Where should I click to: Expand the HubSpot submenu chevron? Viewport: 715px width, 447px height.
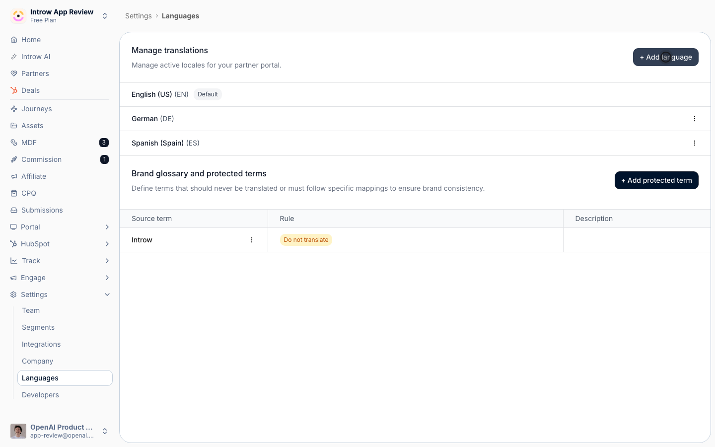pos(107,244)
